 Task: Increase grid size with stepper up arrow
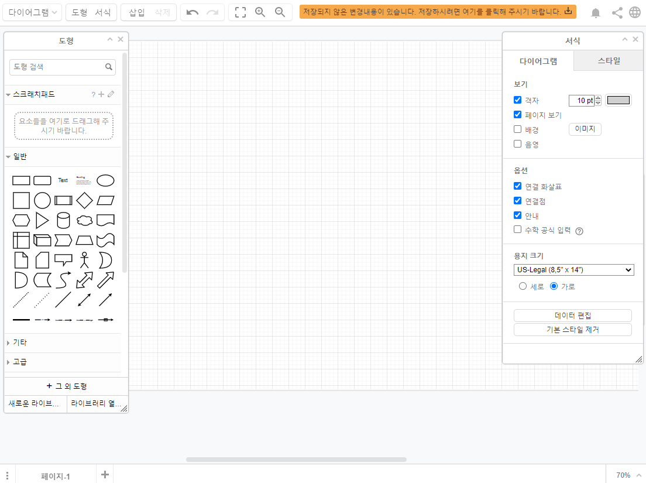[598, 98]
